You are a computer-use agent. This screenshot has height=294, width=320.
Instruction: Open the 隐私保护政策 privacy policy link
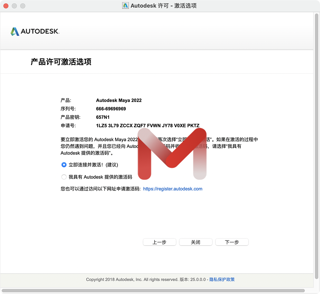222,279
